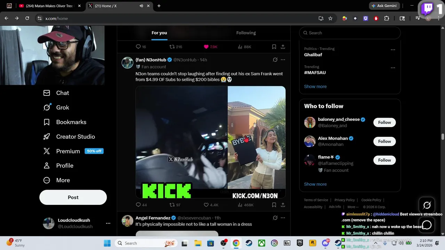445x250 pixels.
Task: Play the N3onHub Kick video thumbnail
Action: [210, 142]
